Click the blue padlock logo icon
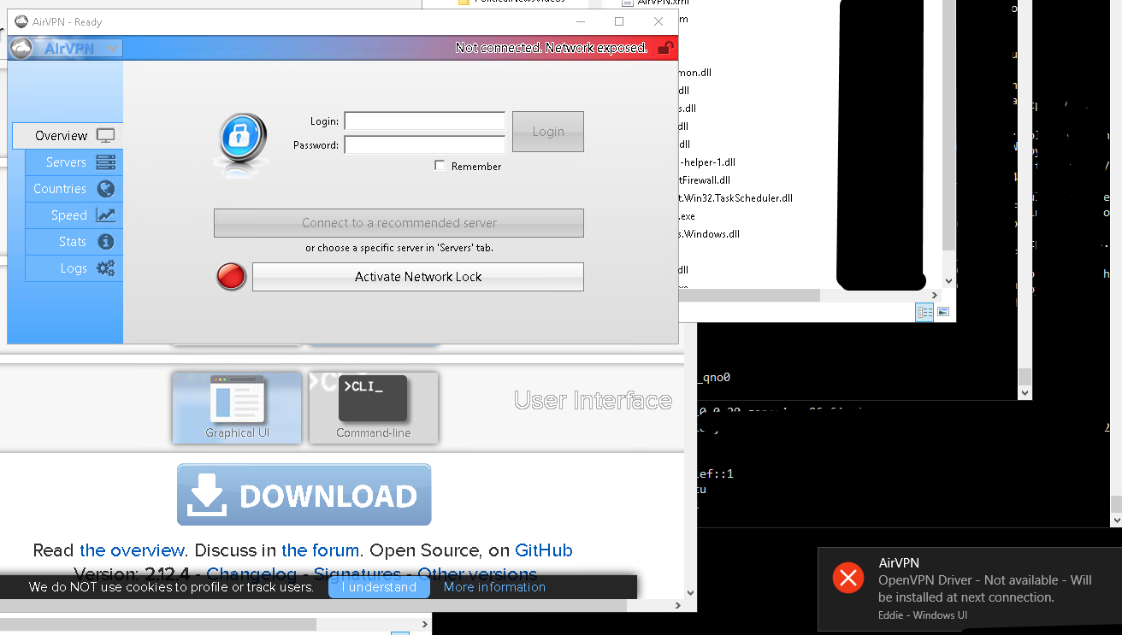Image resolution: width=1122 pixels, height=635 pixels. tap(243, 138)
